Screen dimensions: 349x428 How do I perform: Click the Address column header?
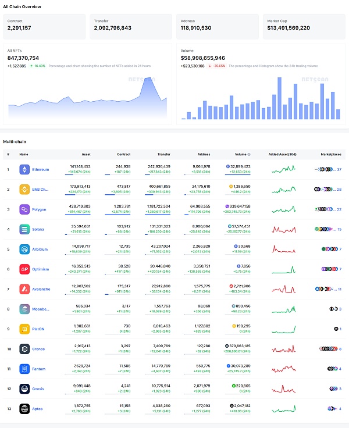click(204, 155)
